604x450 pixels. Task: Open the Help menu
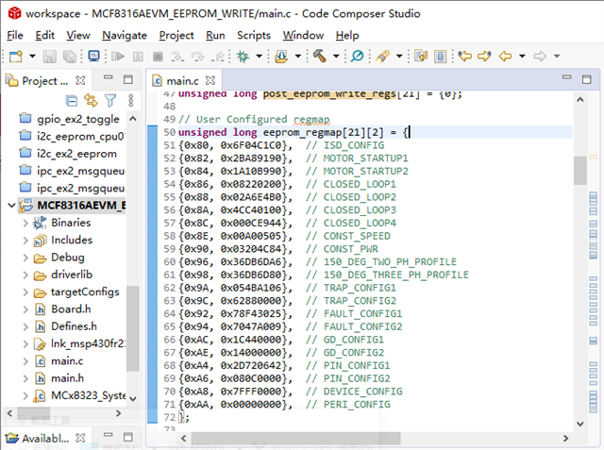(347, 36)
